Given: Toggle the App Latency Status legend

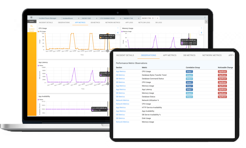Looking at the screenshot, I should (x=41, y=66).
